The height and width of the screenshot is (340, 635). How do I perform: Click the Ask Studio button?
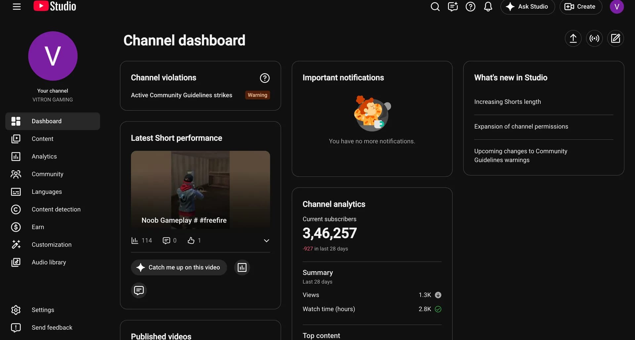pos(528,7)
